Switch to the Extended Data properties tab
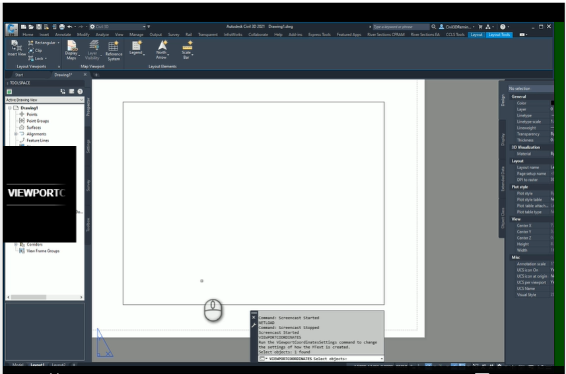Image resolution: width=566 pixels, height=374 pixels. coord(503,178)
